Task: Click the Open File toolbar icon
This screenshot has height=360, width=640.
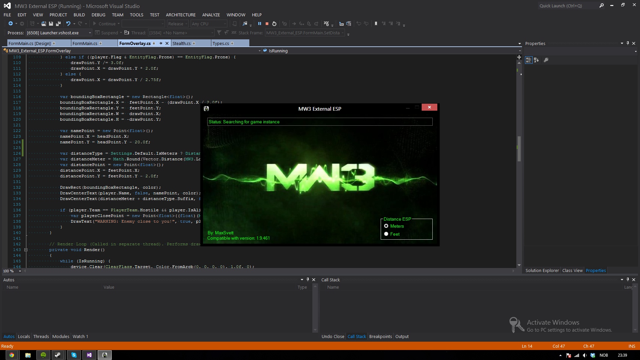Action: (44, 24)
